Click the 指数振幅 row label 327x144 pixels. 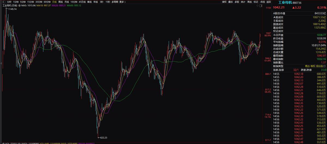[x=278, y=45]
